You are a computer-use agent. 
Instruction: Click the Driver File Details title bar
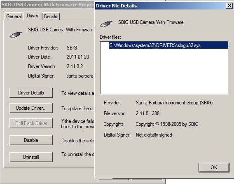[x=160, y=6]
